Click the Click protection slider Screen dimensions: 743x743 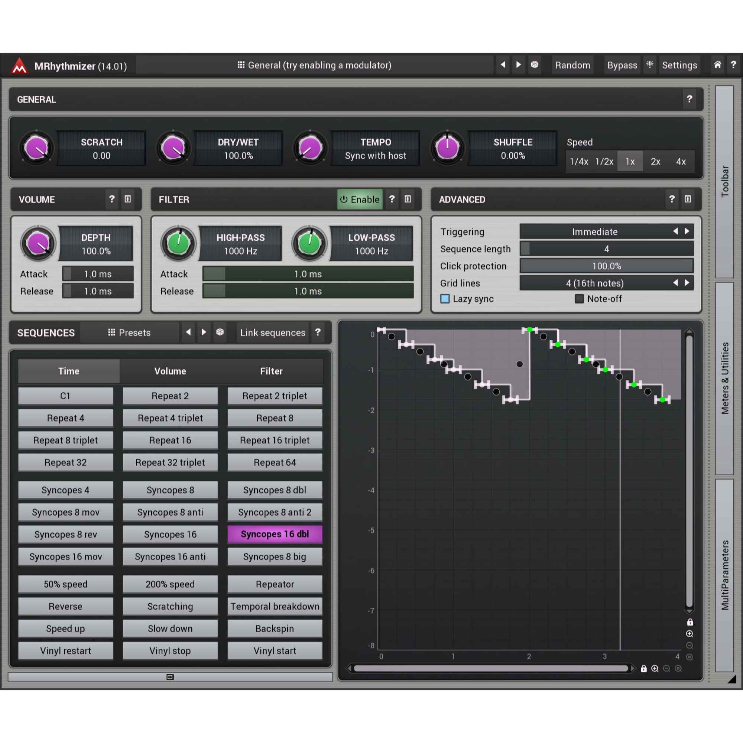pyautogui.click(x=607, y=266)
